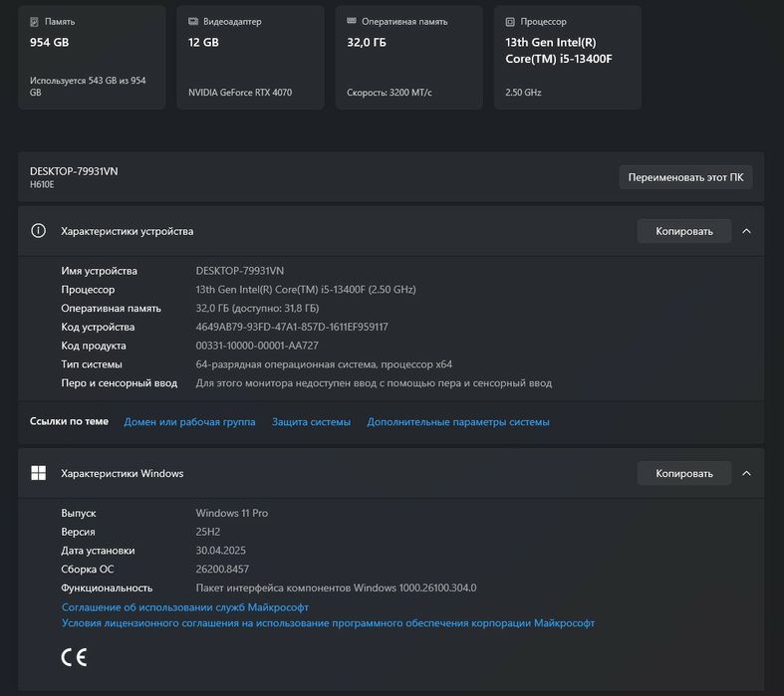Open Защита системы link
The width and height of the screenshot is (784, 696).
pyautogui.click(x=311, y=422)
